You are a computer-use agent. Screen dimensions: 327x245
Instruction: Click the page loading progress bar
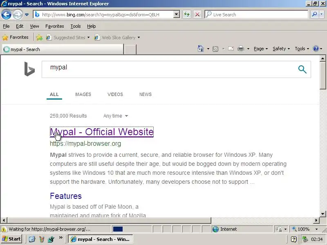[132, 229]
